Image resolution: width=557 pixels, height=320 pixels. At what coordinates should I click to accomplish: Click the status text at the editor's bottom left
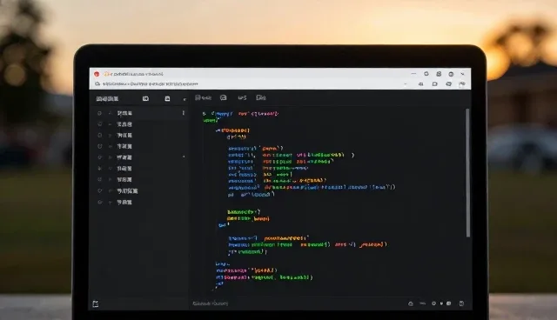tap(211, 303)
